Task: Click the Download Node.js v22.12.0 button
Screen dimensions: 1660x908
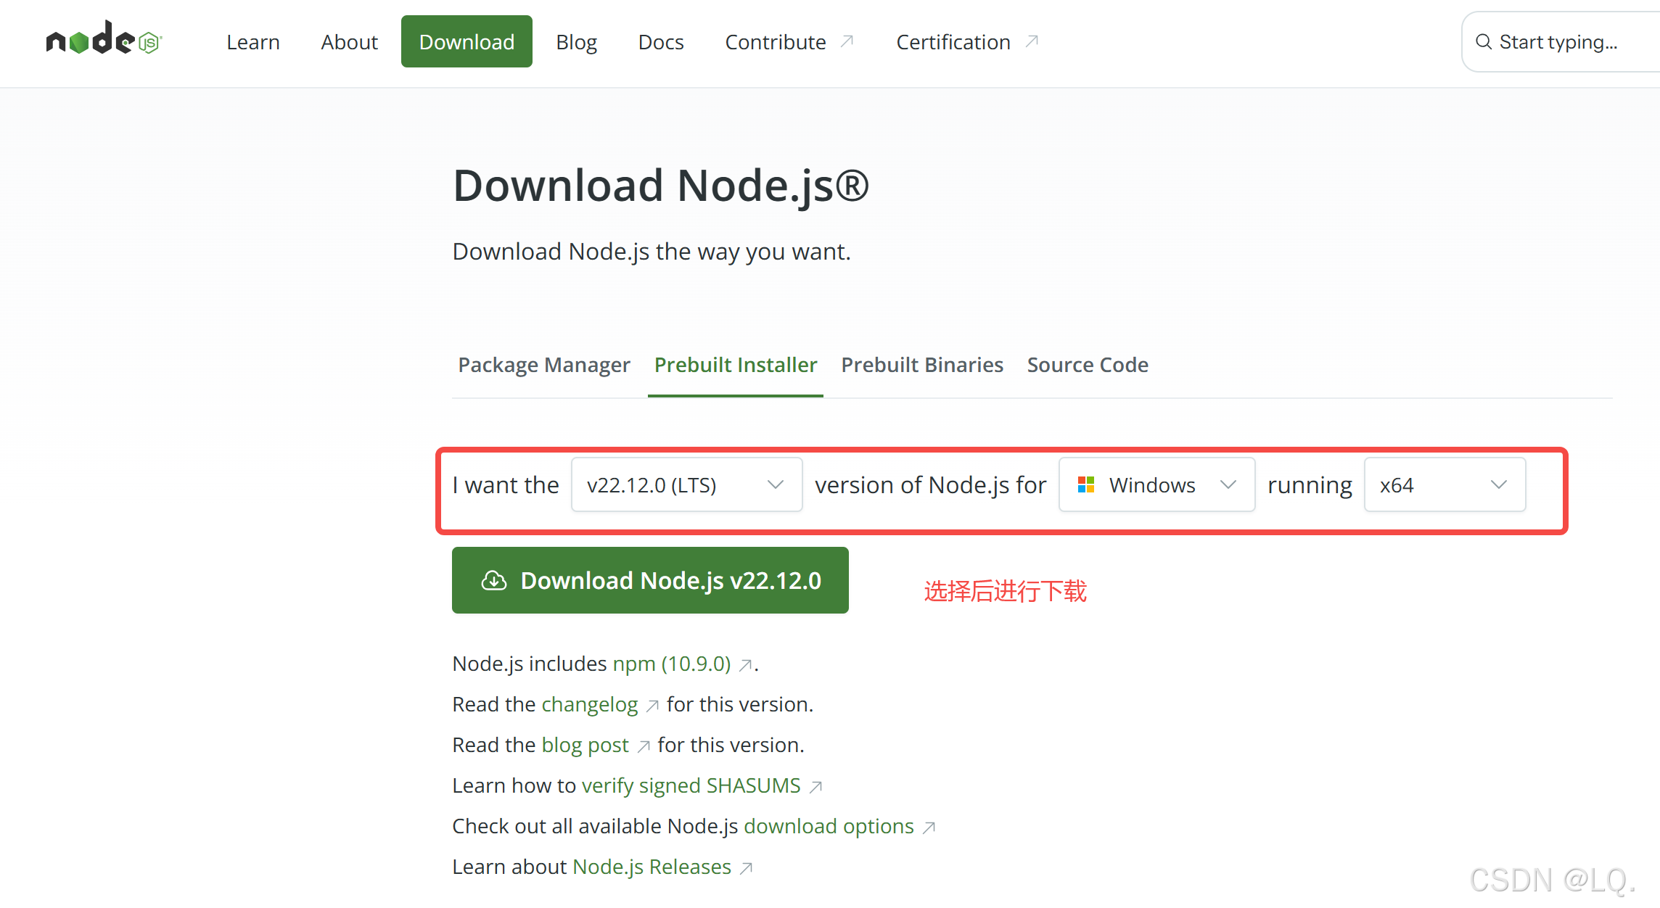Action: 650,580
